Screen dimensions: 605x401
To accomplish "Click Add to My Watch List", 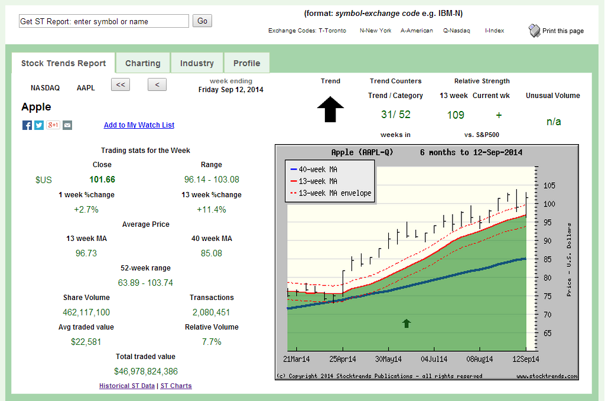I will pyautogui.click(x=139, y=125).
